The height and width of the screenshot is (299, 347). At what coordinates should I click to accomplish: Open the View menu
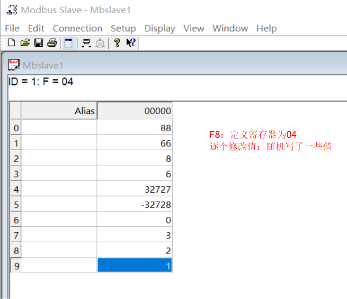(194, 28)
